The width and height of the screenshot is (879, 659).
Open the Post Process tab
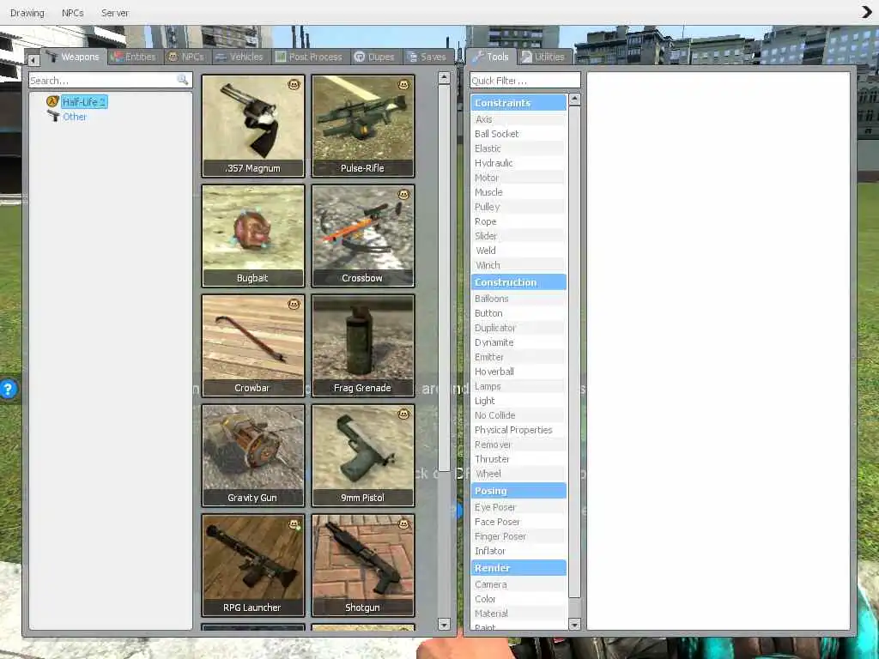click(310, 57)
